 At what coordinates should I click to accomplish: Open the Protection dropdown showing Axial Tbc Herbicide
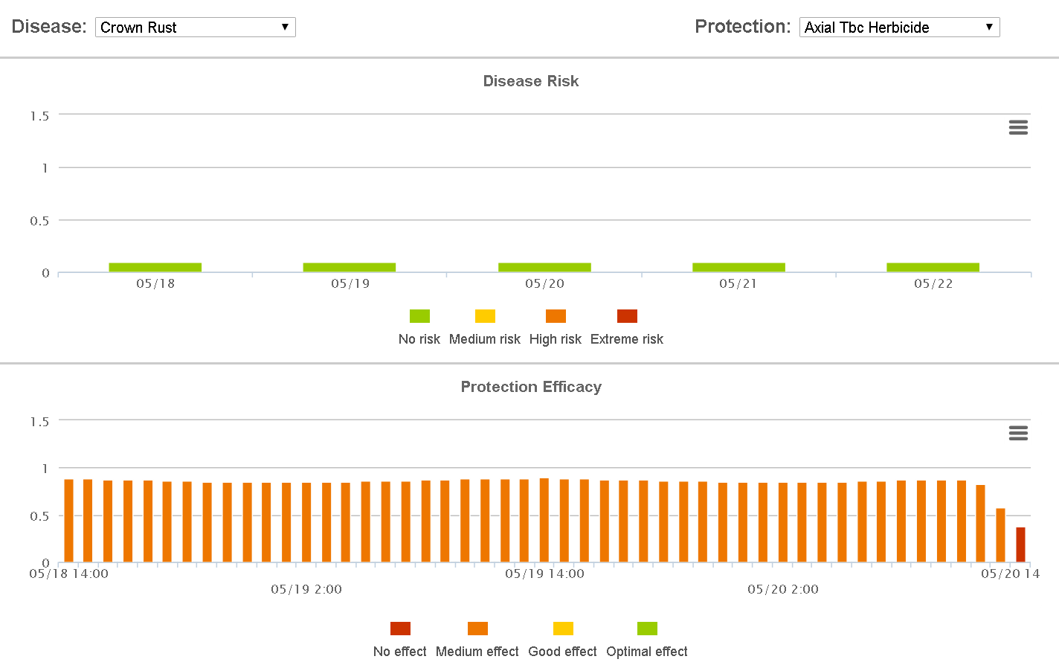tap(899, 28)
